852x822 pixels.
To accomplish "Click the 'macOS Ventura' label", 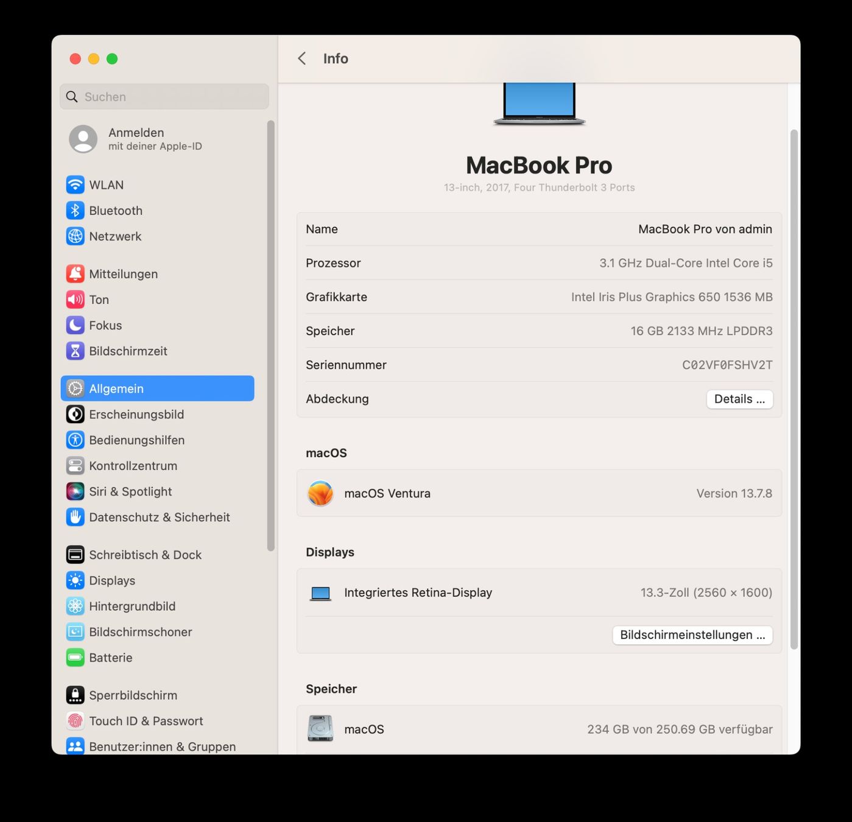I will (x=387, y=493).
